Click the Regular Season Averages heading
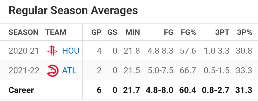The image size is (258, 101). pyautogui.click(x=73, y=11)
